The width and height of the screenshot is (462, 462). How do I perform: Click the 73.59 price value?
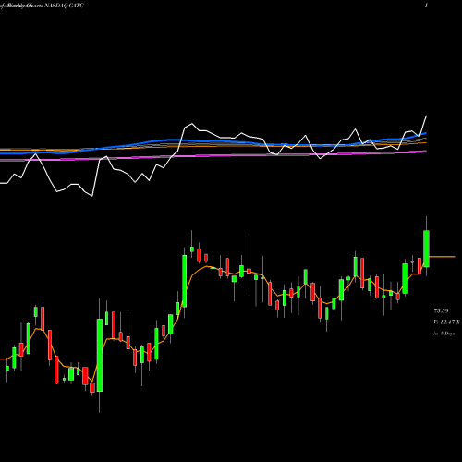(x=441, y=310)
